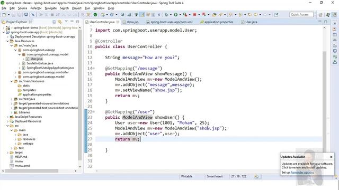339x190 pixels.
Task: Click the editor vertical scrollbar
Action: point(324,101)
